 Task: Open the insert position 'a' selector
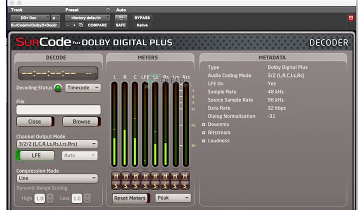pyautogui.click(x=55, y=18)
